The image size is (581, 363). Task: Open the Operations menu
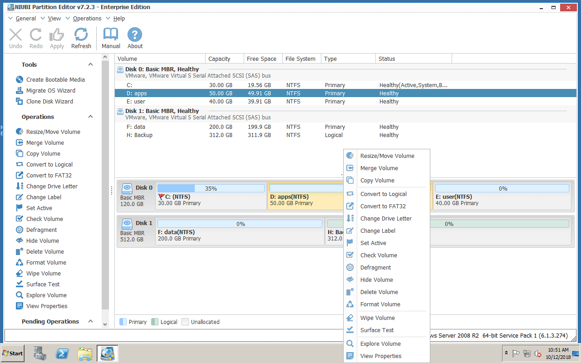pyautogui.click(x=87, y=18)
